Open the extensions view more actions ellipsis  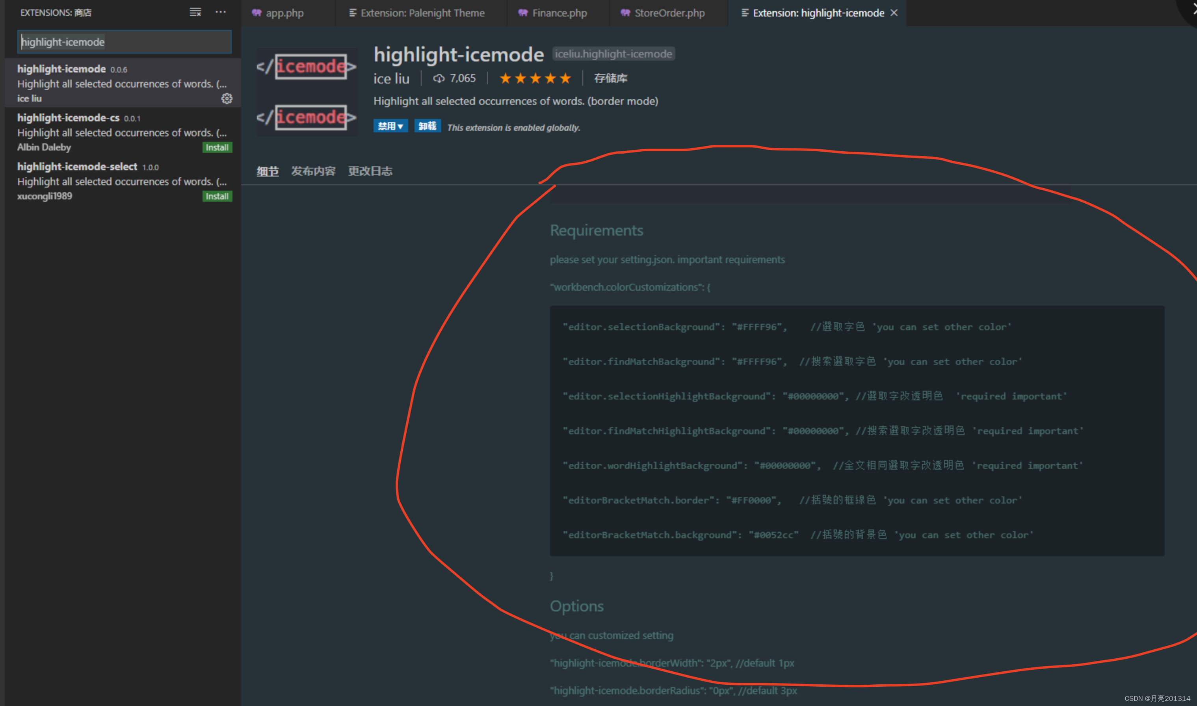point(220,12)
